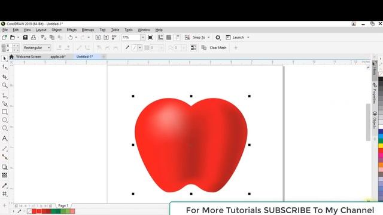The width and height of the screenshot is (383, 215).
Task: Pick the yellow swatch in right color palette
Action: pyautogui.click(x=381, y=146)
